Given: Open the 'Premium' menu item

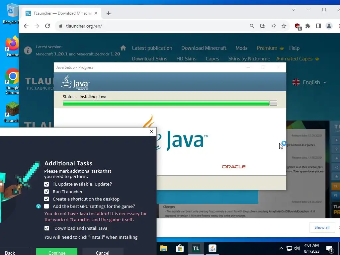Looking at the screenshot, I should tap(270, 48).
